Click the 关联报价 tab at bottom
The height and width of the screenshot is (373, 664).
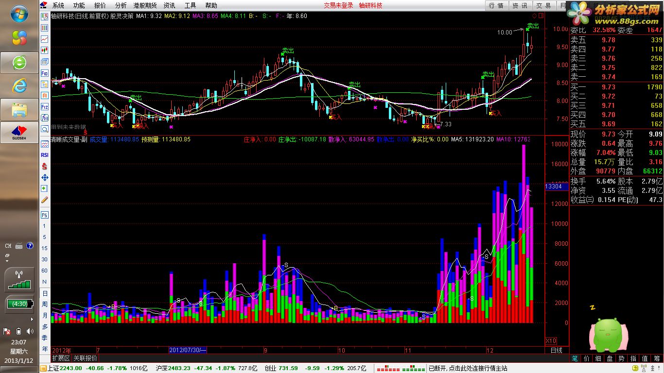click(85, 358)
